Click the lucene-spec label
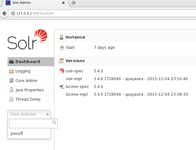 [x=77, y=87]
